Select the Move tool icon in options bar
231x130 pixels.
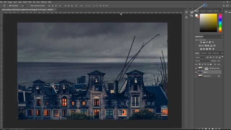[4, 6]
